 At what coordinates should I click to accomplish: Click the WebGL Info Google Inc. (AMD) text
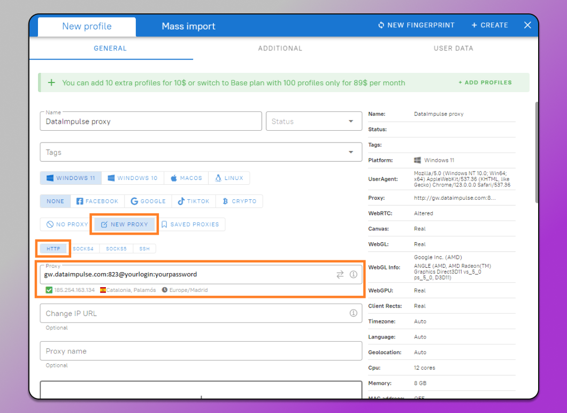tap(438, 257)
